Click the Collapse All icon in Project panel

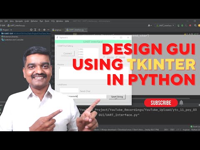39,30
